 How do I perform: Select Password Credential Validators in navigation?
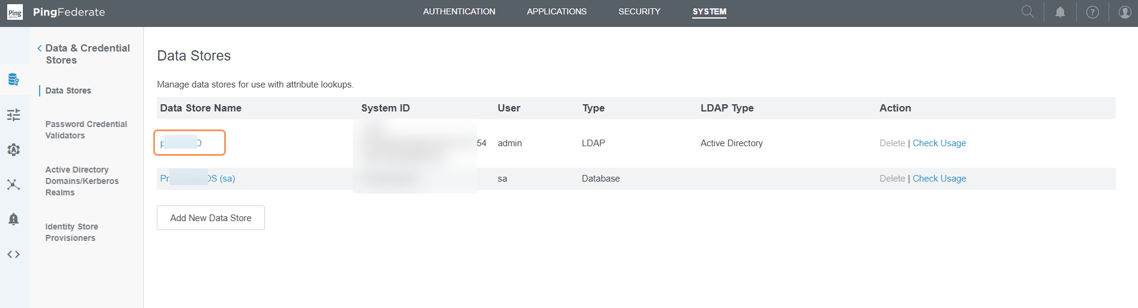click(x=86, y=129)
